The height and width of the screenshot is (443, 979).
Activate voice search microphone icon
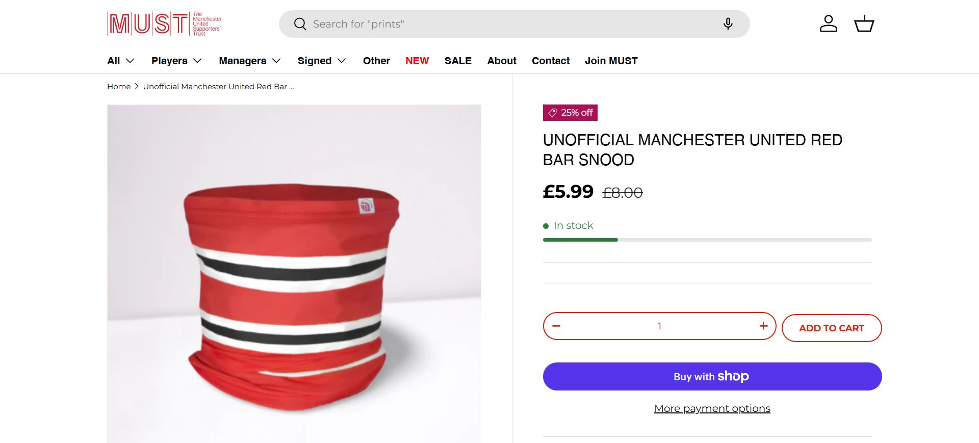tap(728, 24)
